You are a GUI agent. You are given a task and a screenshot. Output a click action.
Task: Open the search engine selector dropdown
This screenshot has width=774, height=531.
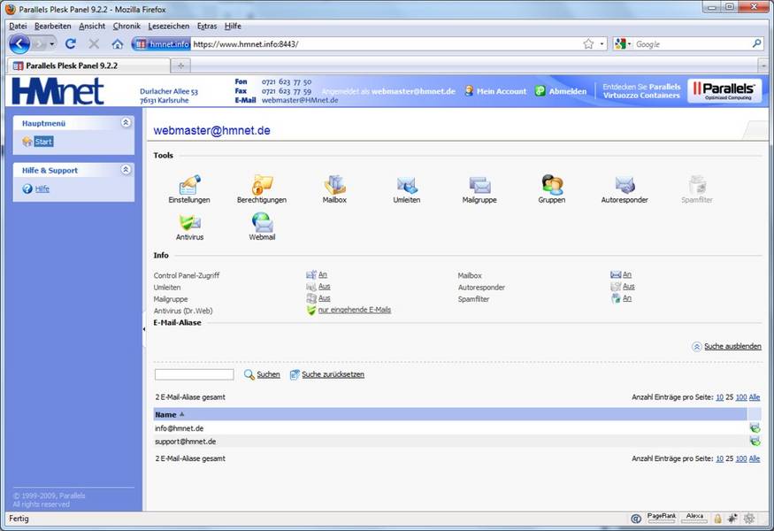tap(623, 44)
